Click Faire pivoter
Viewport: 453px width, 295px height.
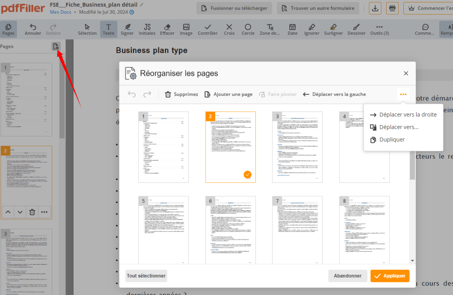point(278,94)
